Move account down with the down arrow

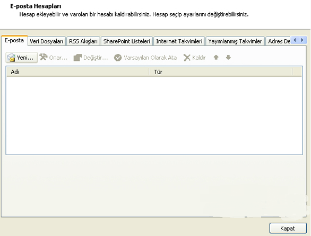pos(228,57)
